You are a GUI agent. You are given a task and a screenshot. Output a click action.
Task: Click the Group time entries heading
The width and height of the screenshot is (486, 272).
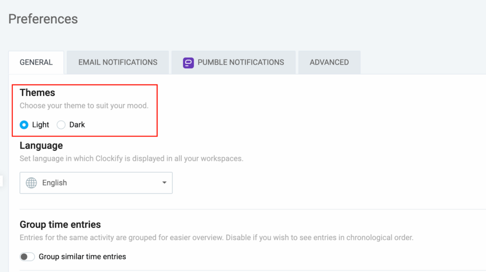point(60,225)
